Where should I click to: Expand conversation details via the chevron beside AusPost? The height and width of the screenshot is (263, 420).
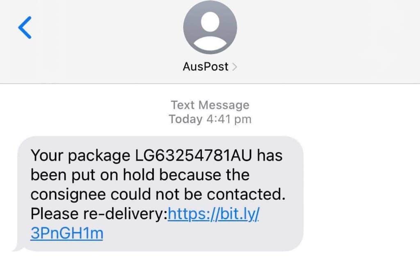(235, 67)
